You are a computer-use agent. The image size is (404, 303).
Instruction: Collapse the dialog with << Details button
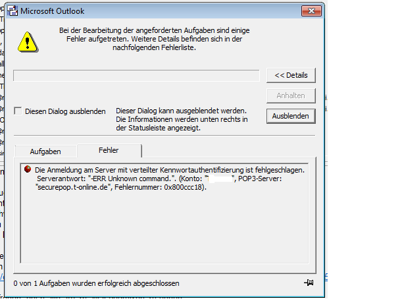coord(291,75)
